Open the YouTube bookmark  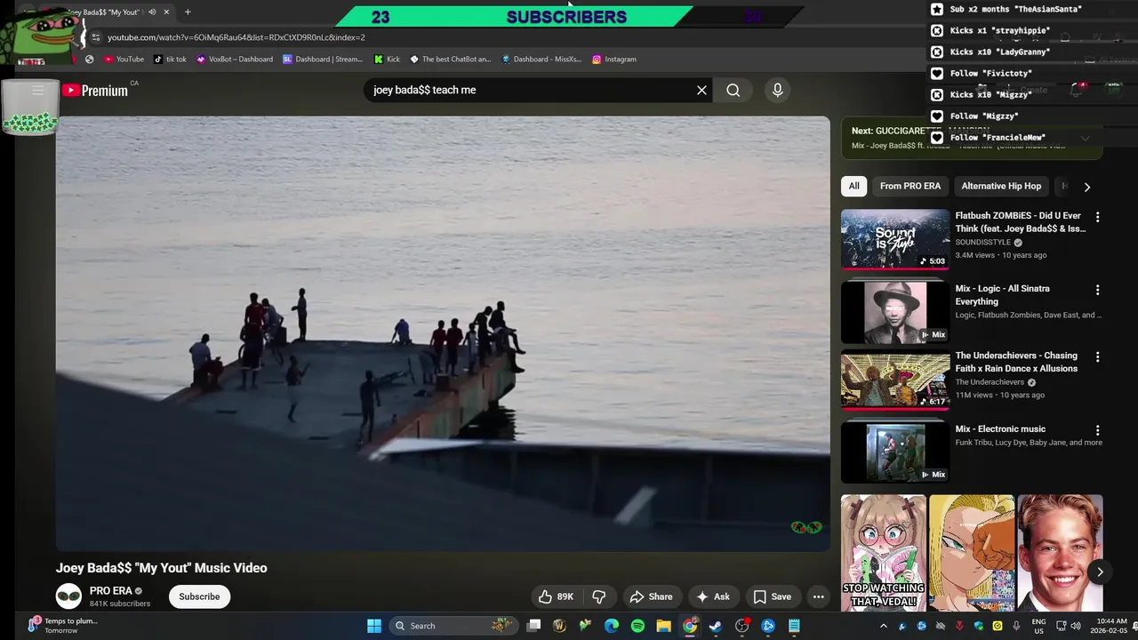124,60
